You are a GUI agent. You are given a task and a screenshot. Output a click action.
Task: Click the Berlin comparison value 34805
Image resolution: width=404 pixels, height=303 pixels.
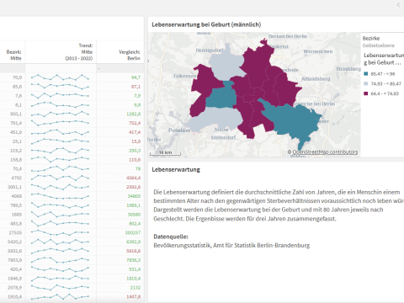[x=134, y=196]
